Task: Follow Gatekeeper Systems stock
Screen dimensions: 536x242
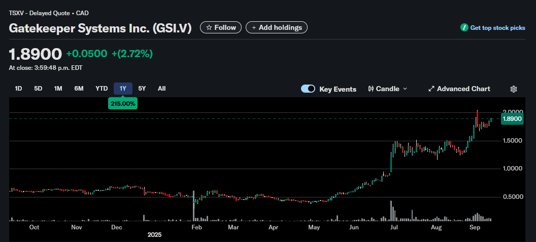Action: coord(221,27)
